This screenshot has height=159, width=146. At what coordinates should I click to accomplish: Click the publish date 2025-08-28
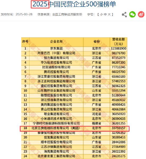tap(24, 14)
